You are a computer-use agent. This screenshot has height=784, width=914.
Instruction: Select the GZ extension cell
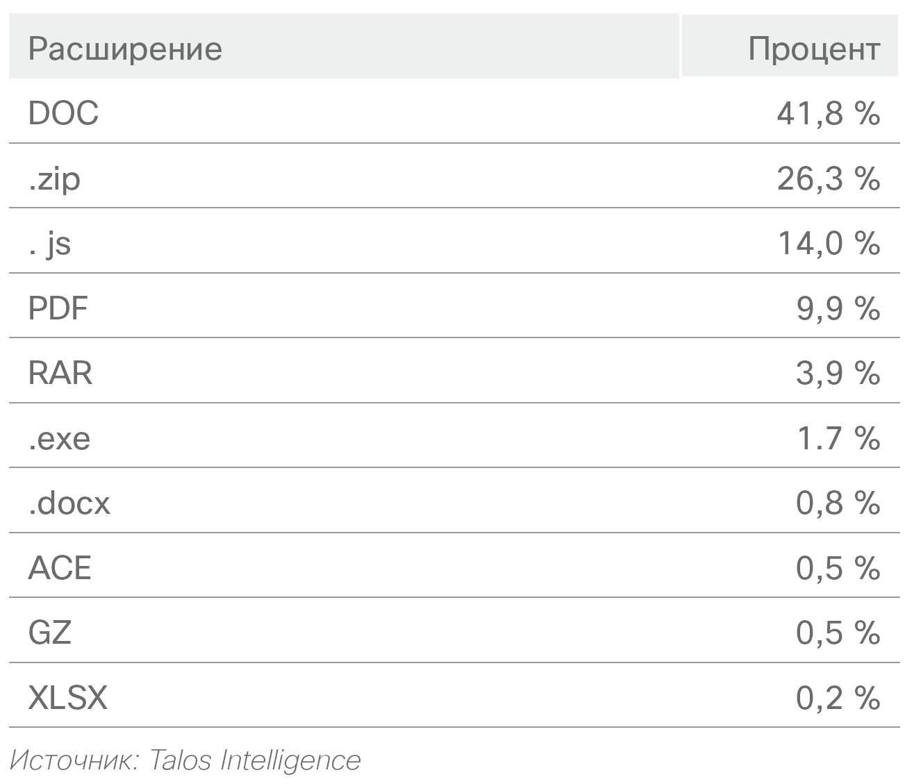click(x=49, y=633)
